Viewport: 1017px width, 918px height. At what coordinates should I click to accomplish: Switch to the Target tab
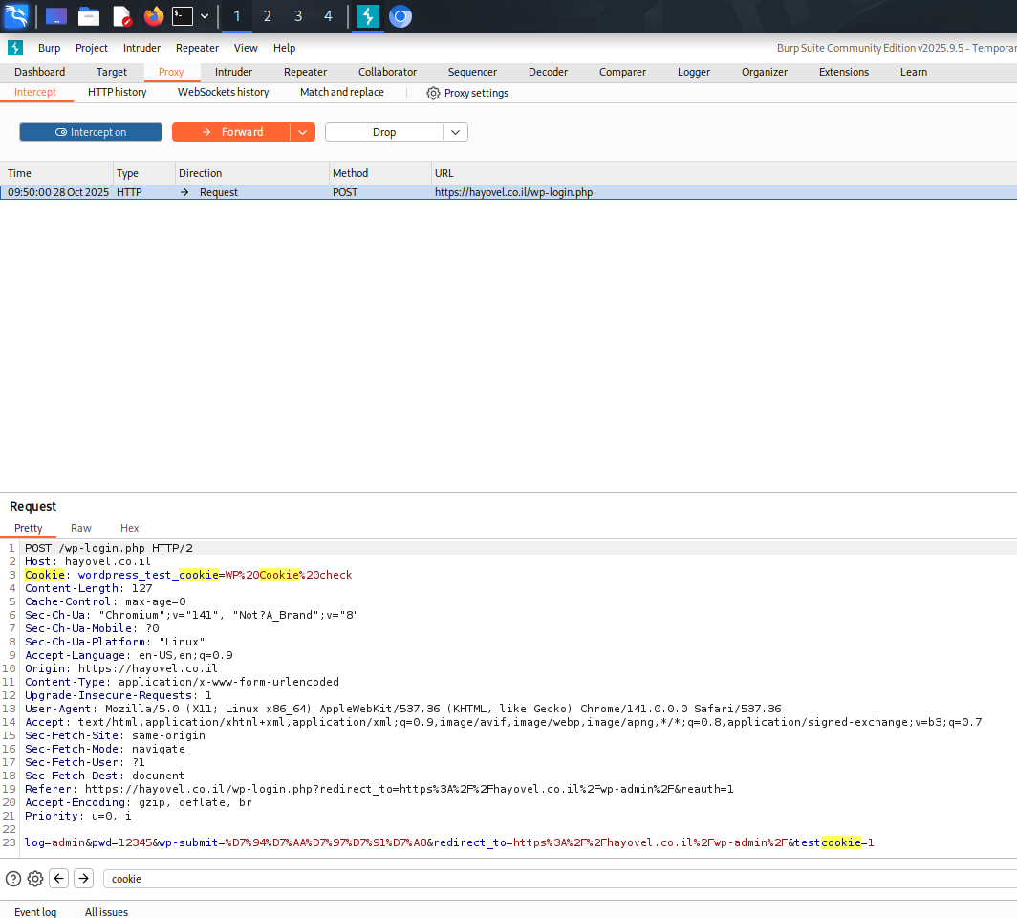coord(112,72)
